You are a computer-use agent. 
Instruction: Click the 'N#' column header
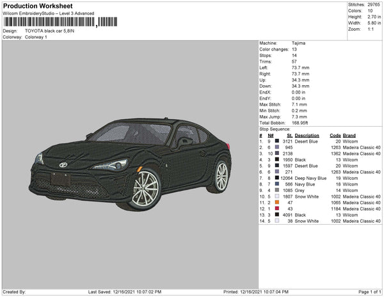(270, 136)
